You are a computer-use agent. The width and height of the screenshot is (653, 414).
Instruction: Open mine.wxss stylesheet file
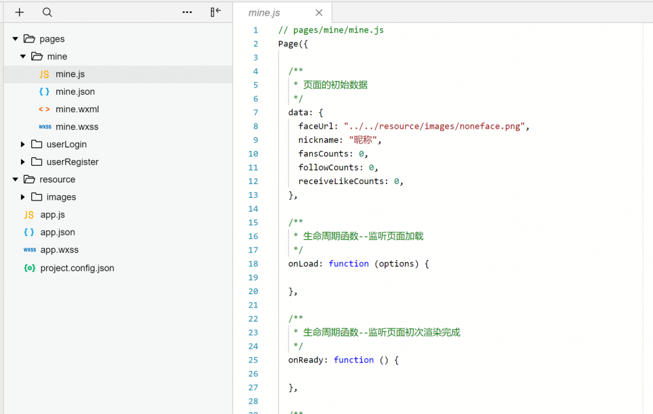coord(77,127)
